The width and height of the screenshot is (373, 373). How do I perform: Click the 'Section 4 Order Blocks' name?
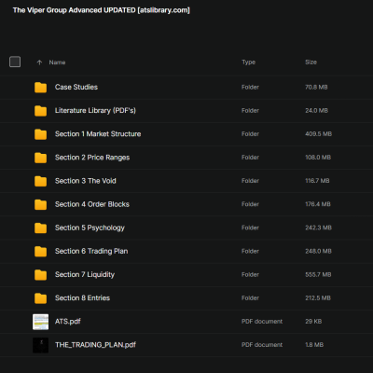(92, 204)
